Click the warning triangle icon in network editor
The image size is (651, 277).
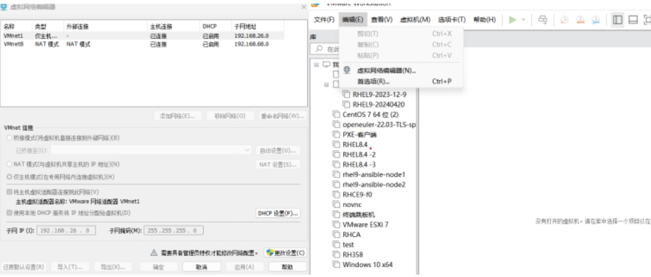click(x=154, y=253)
